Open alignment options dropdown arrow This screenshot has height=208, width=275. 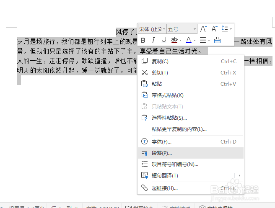[209, 41]
